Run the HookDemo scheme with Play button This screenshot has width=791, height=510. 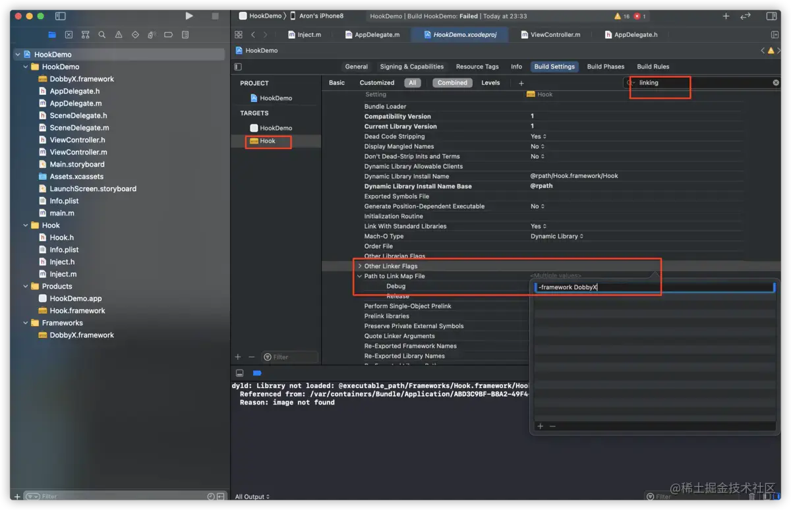(189, 16)
